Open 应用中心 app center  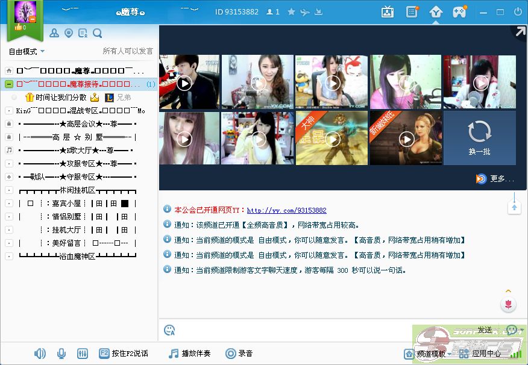tap(480, 354)
